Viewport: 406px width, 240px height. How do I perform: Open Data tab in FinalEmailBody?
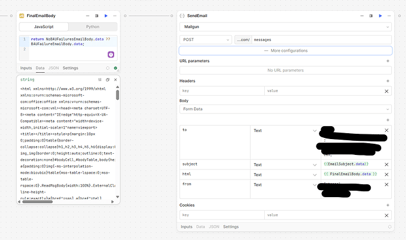click(40, 68)
